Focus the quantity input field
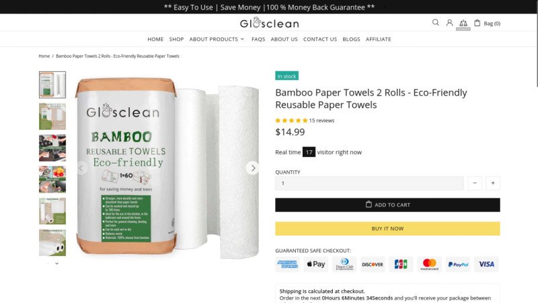The width and height of the screenshot is (538, 303). tap(369, 183)
